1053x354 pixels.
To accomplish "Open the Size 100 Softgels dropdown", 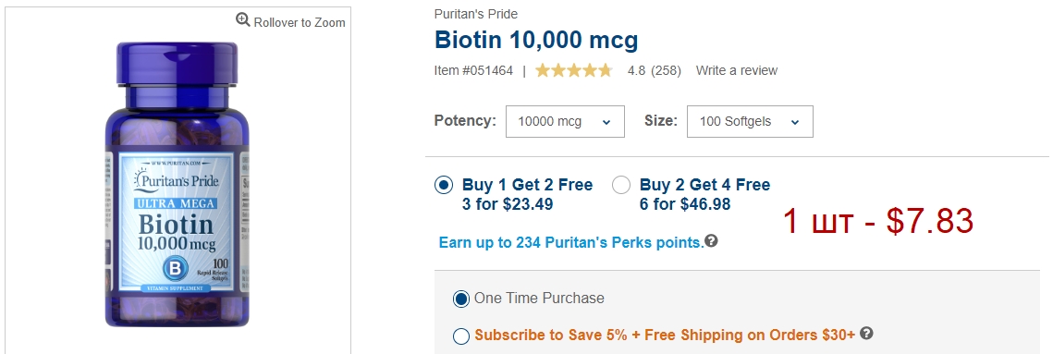I will coord(750,122).
